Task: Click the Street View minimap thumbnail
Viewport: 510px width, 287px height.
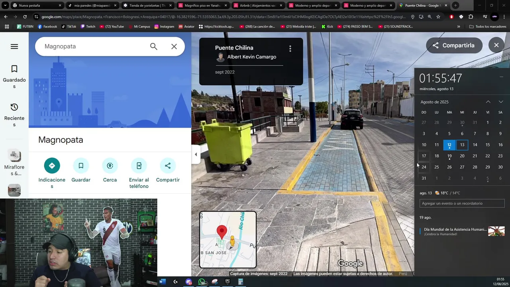Action: point(228,240)
